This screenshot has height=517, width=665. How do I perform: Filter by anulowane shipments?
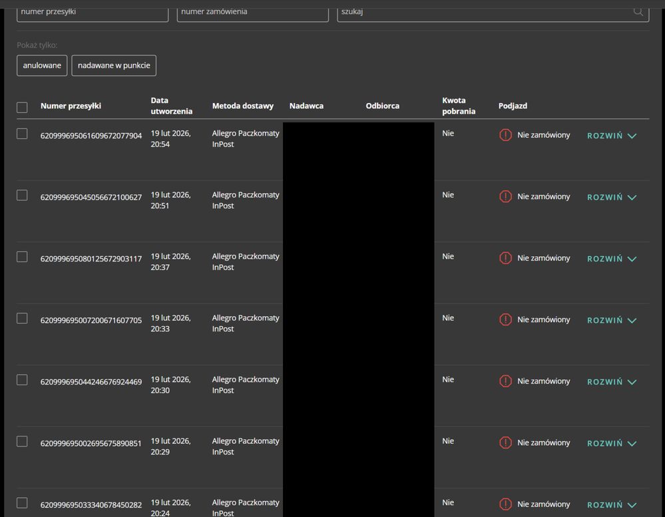42,66
